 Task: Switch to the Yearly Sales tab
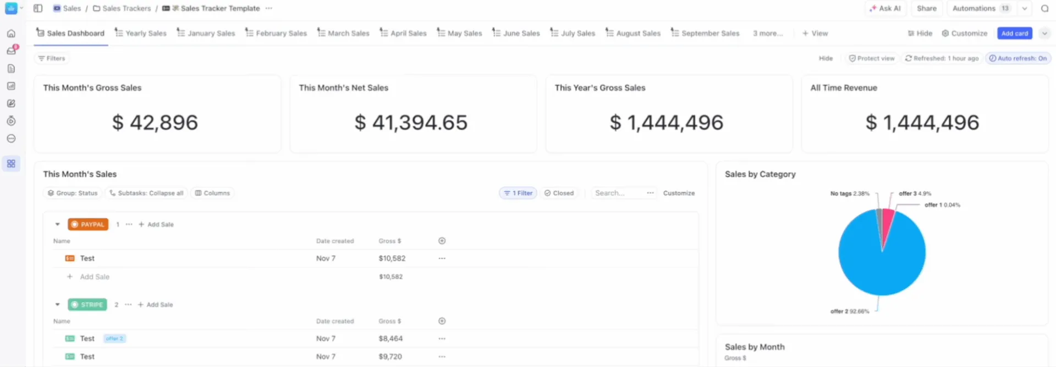140,34
